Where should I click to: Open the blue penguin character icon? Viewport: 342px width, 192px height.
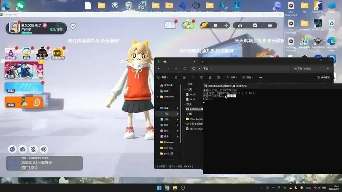(x=27, y=53)
